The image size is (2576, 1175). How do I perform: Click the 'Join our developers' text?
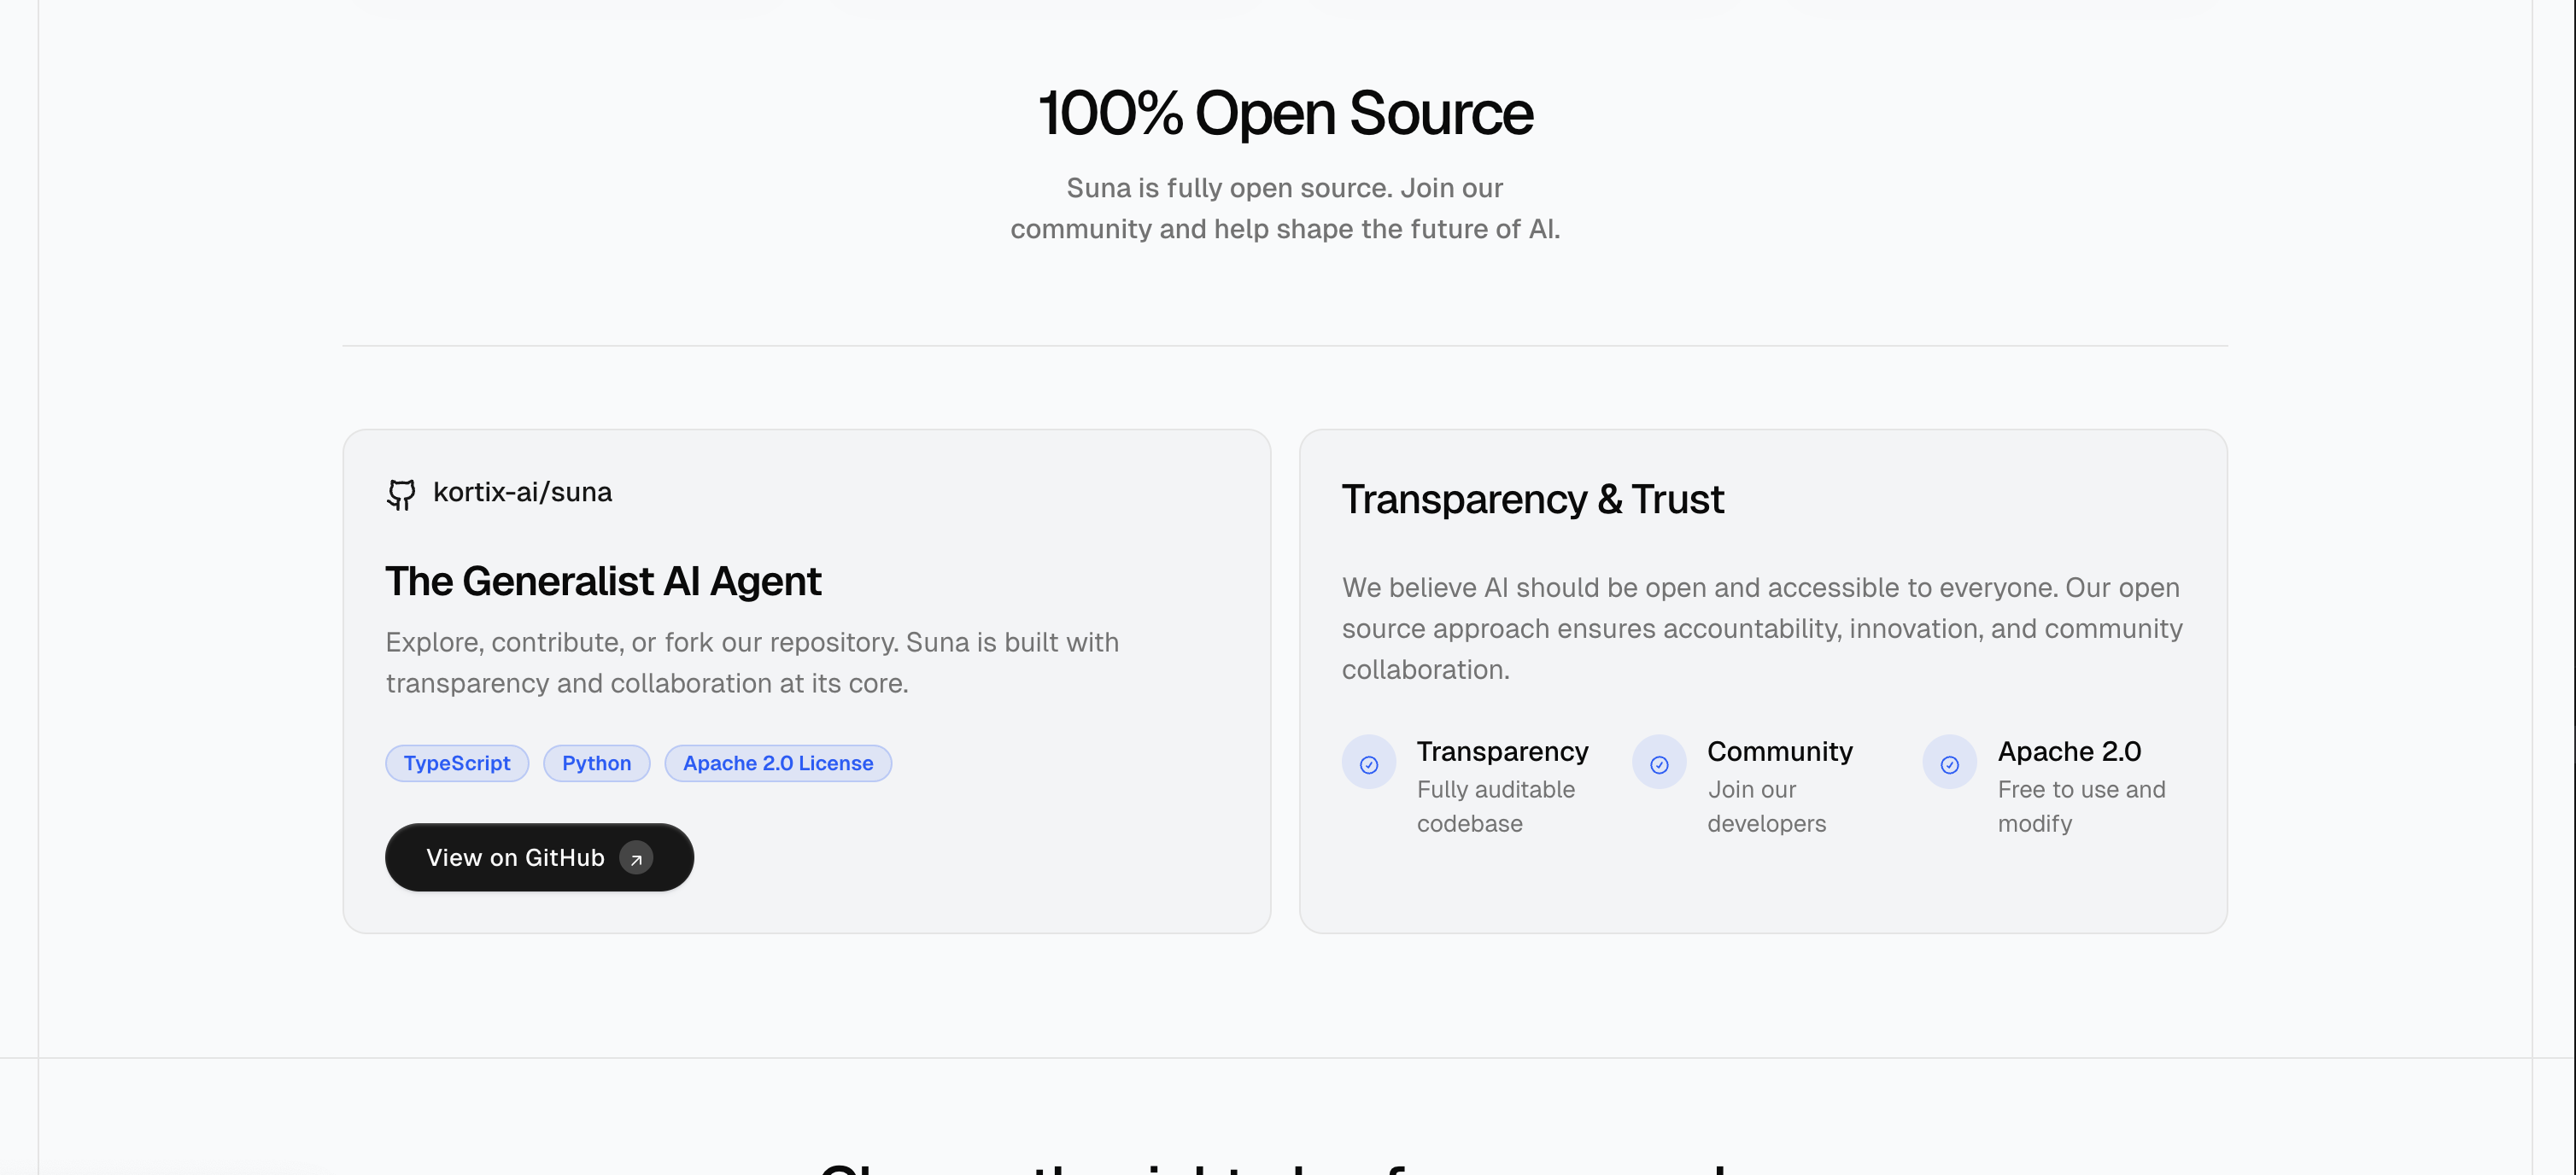pyautogui.click(x=1766, y=806)
